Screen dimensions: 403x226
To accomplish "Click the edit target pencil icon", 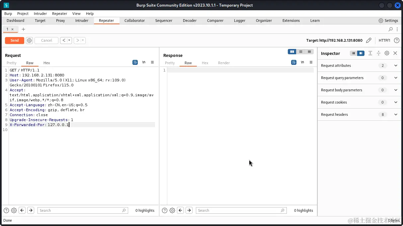I will 368,40.
